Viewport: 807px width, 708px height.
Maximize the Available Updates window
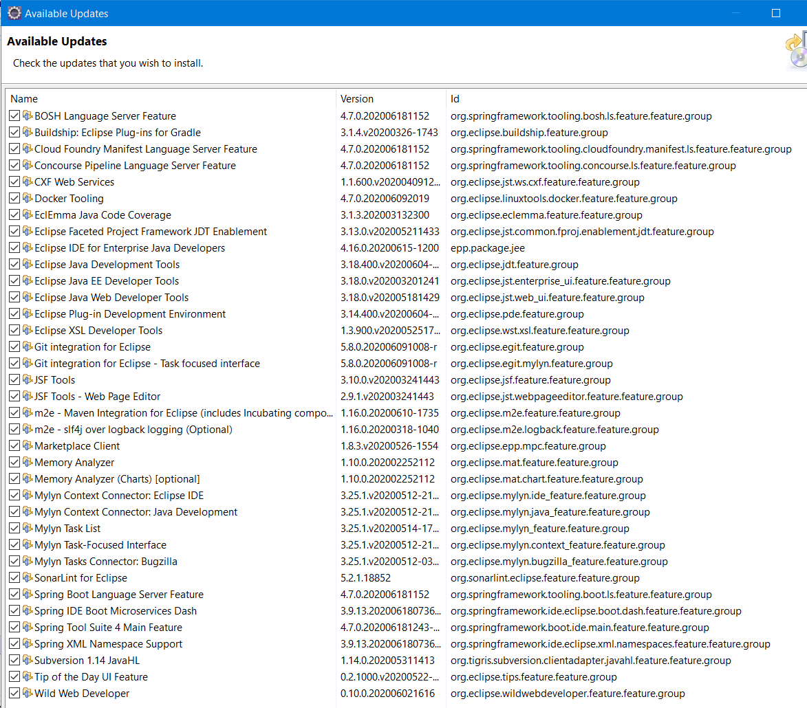(775, 13)
